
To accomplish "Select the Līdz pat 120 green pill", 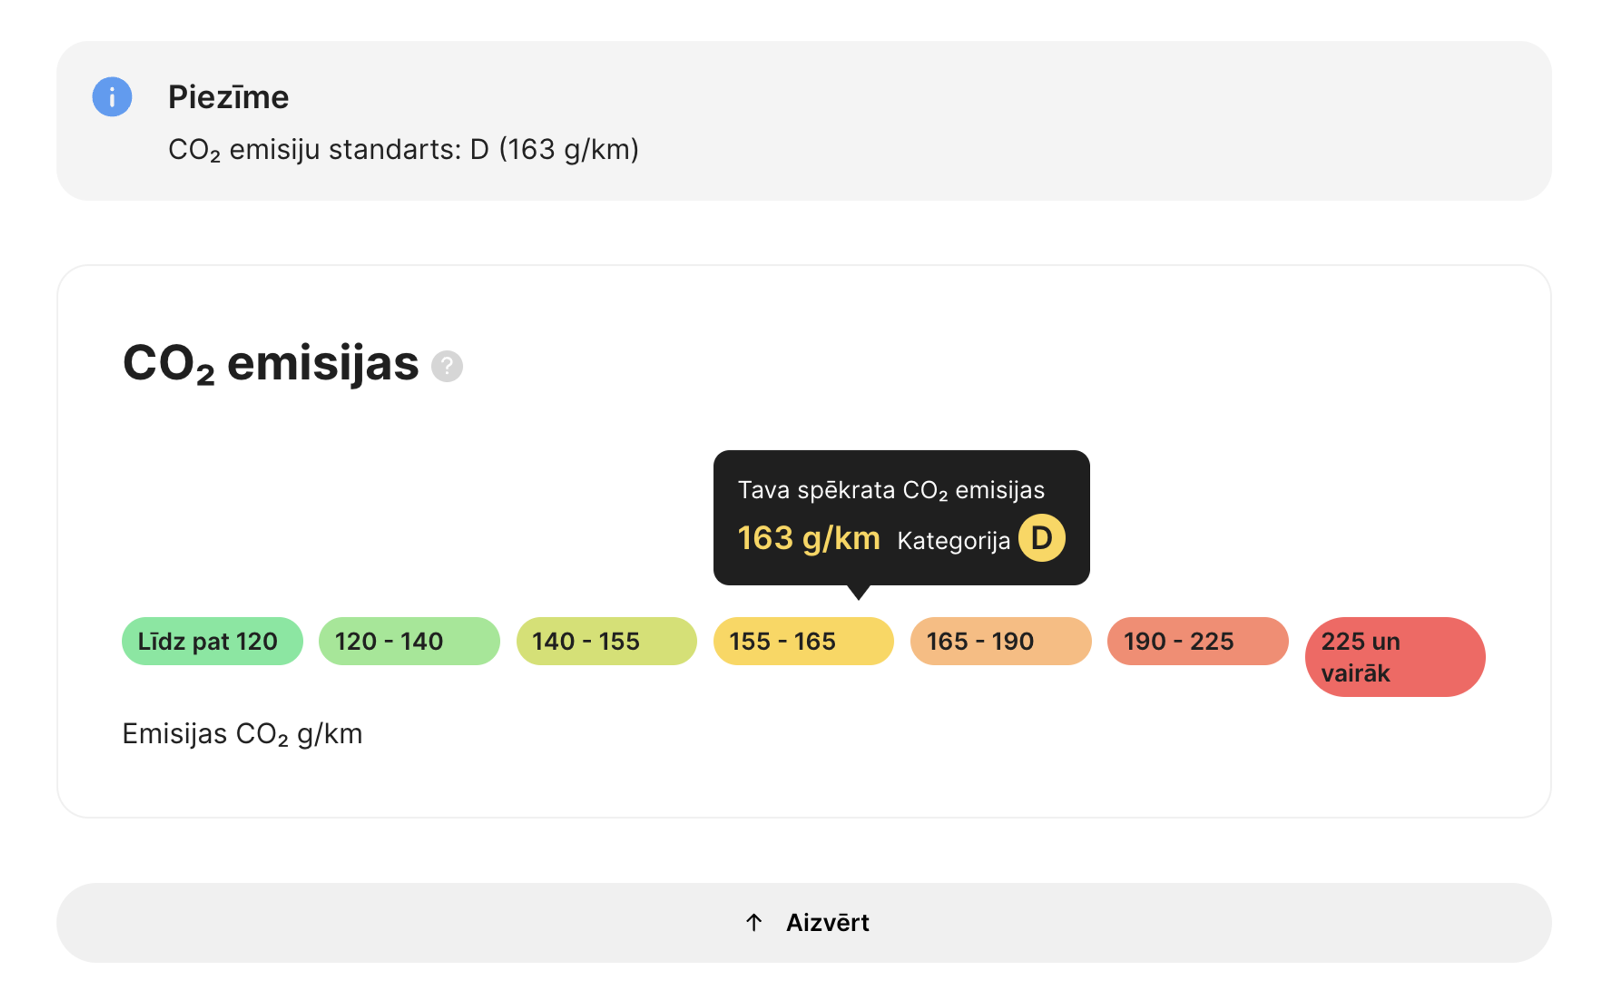I will click(212, 641).
